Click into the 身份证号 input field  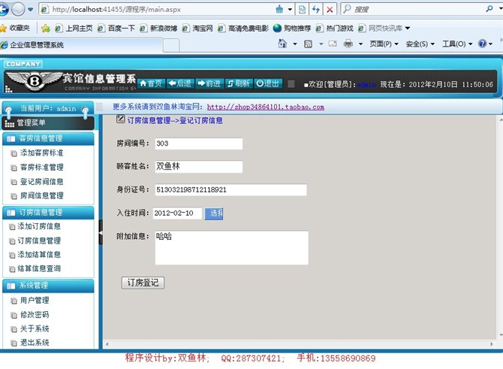pos(230,190)
